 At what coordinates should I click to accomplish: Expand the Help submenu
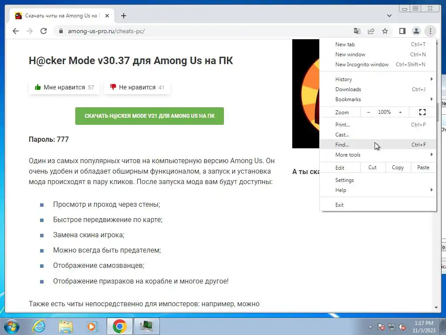[x=378, y=190]
